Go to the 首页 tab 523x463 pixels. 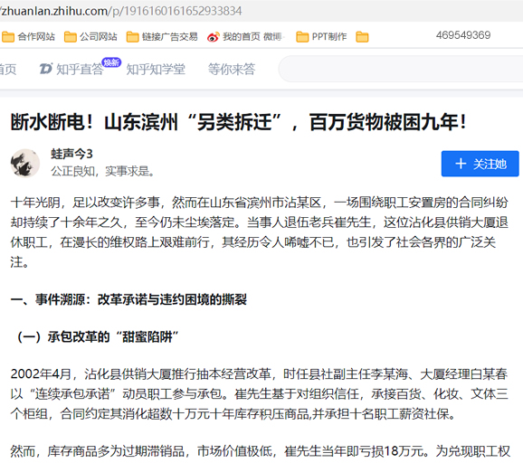click(x=7, y=70)
